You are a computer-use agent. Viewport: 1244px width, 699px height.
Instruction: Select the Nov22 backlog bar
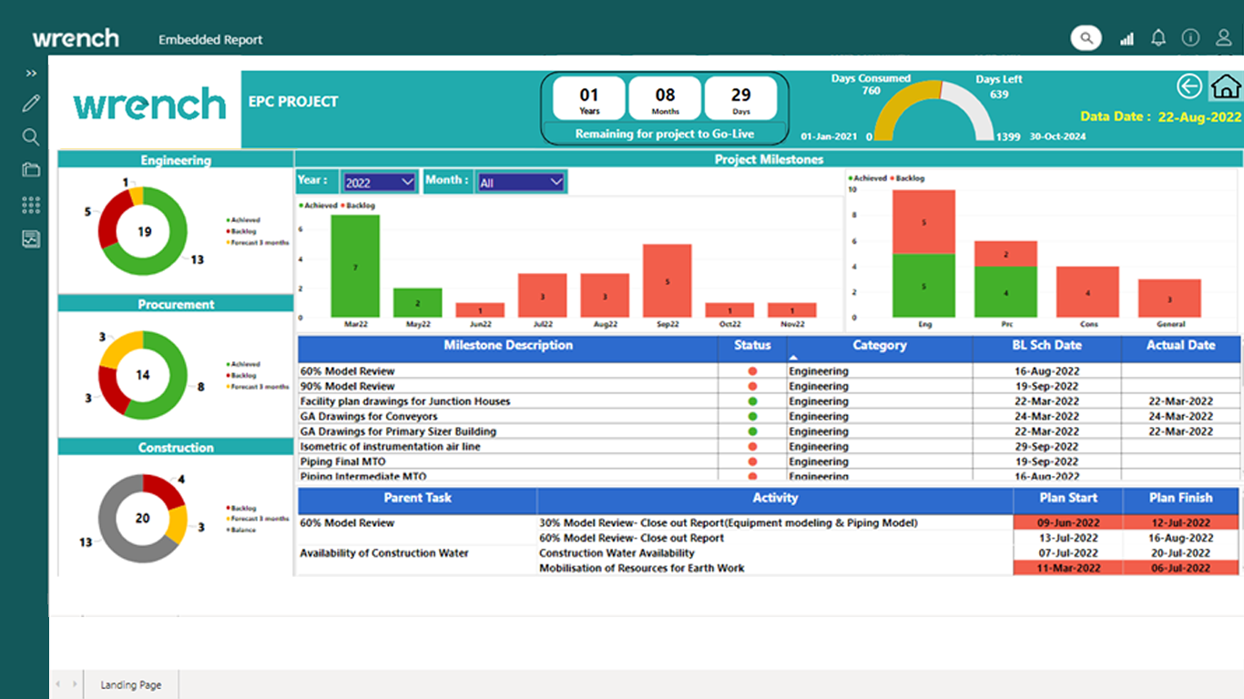pos(792,310)
